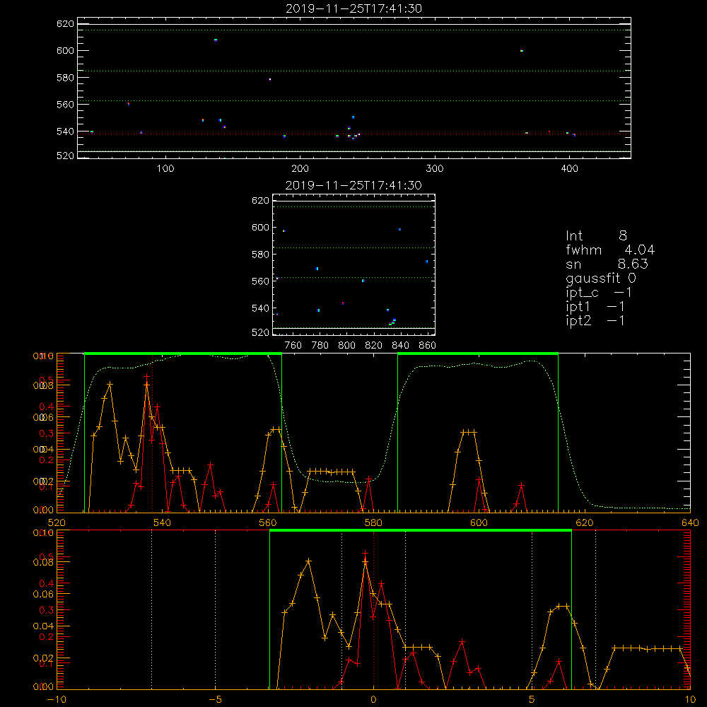The image size is (707, 707).
Task: Click y-axis label 600 on middle plot
Action: (x=260, y=227)
